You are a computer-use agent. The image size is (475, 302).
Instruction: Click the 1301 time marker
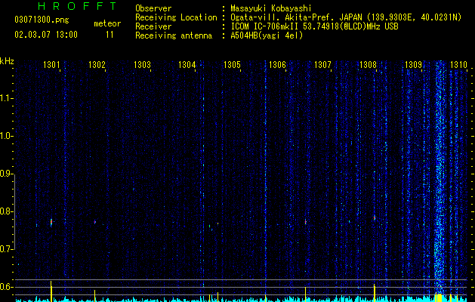point(51,64)
